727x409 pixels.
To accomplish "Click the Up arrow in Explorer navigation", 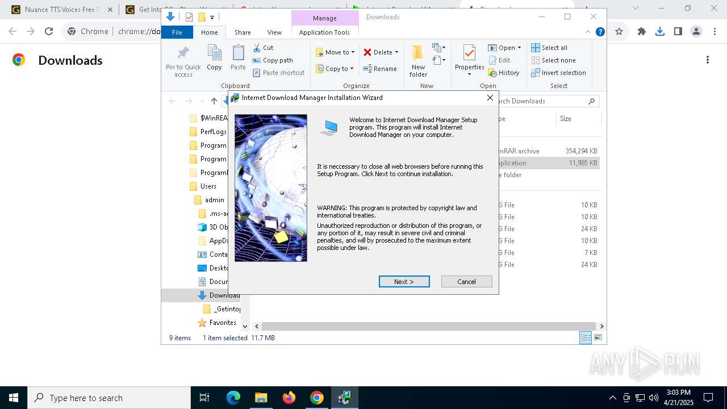I will pyautogui.click(x=214, y=101).
